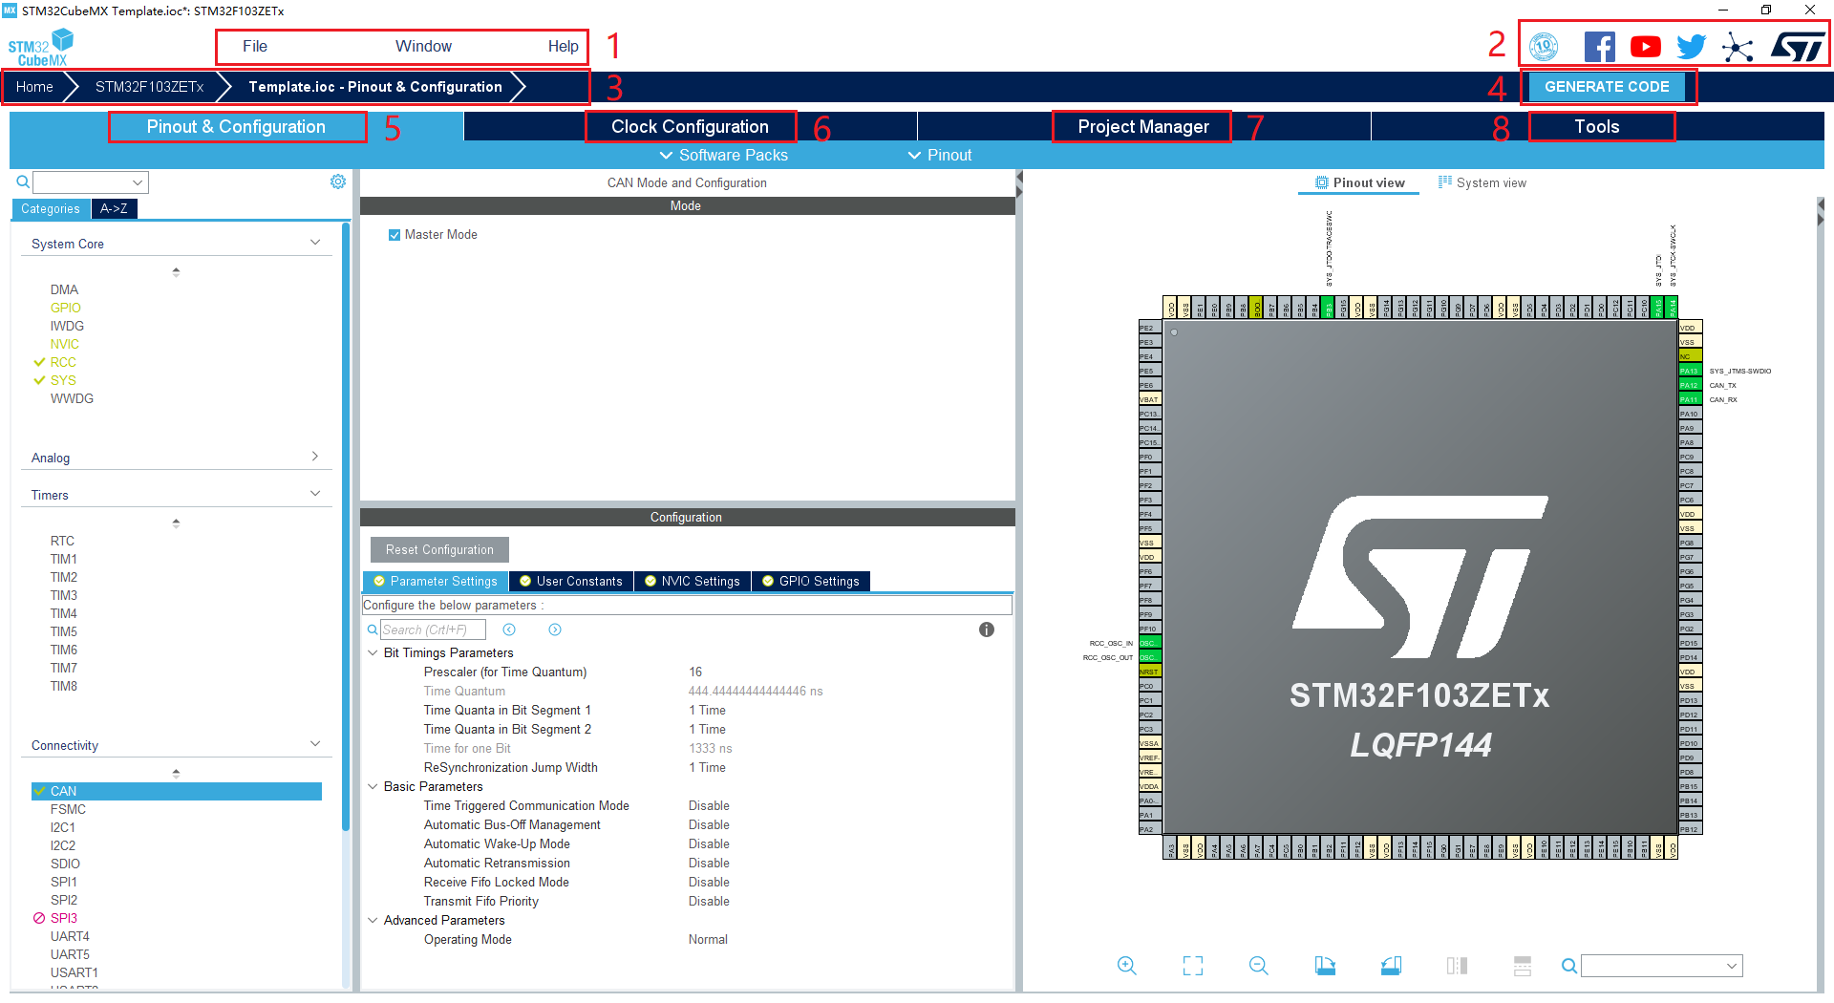The width and height of the screenshot is (1834, 1003).
Task: Switch to A->Z listing tab
Action: 114,208
